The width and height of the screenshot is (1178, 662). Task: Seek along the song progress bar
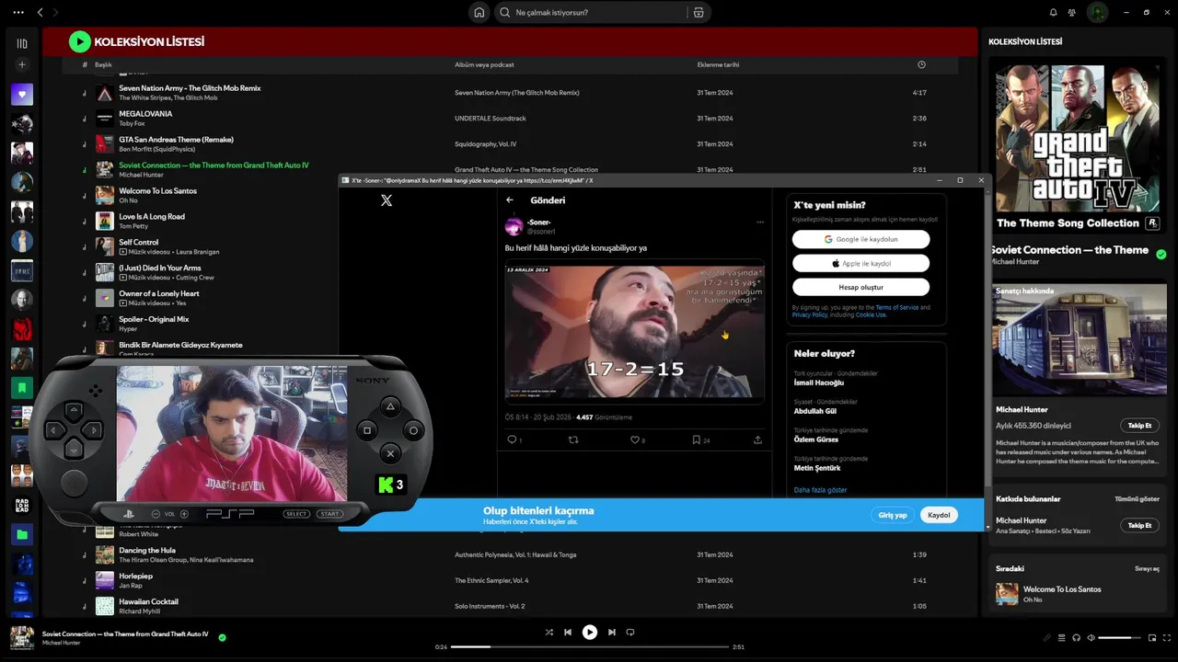589,646
